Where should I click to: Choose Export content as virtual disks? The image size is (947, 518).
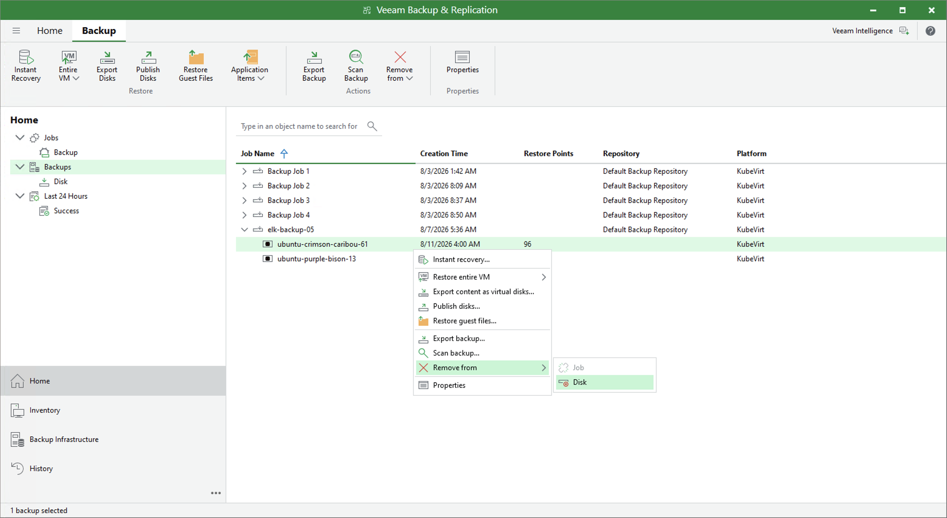click(x=482, y=292)
